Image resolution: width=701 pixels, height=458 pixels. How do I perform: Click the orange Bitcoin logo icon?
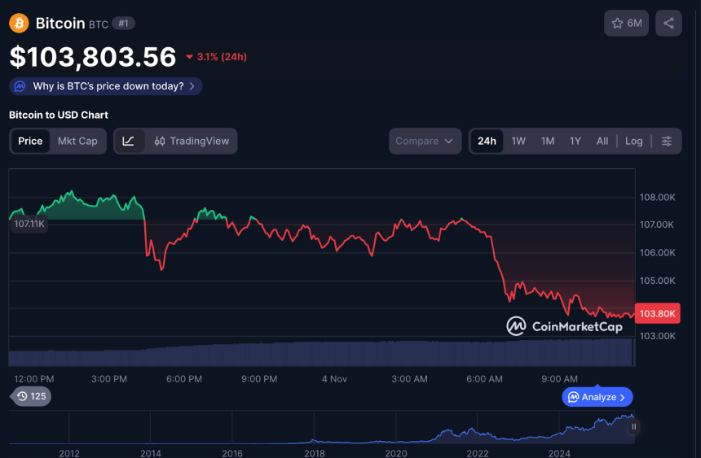[19, 24]
